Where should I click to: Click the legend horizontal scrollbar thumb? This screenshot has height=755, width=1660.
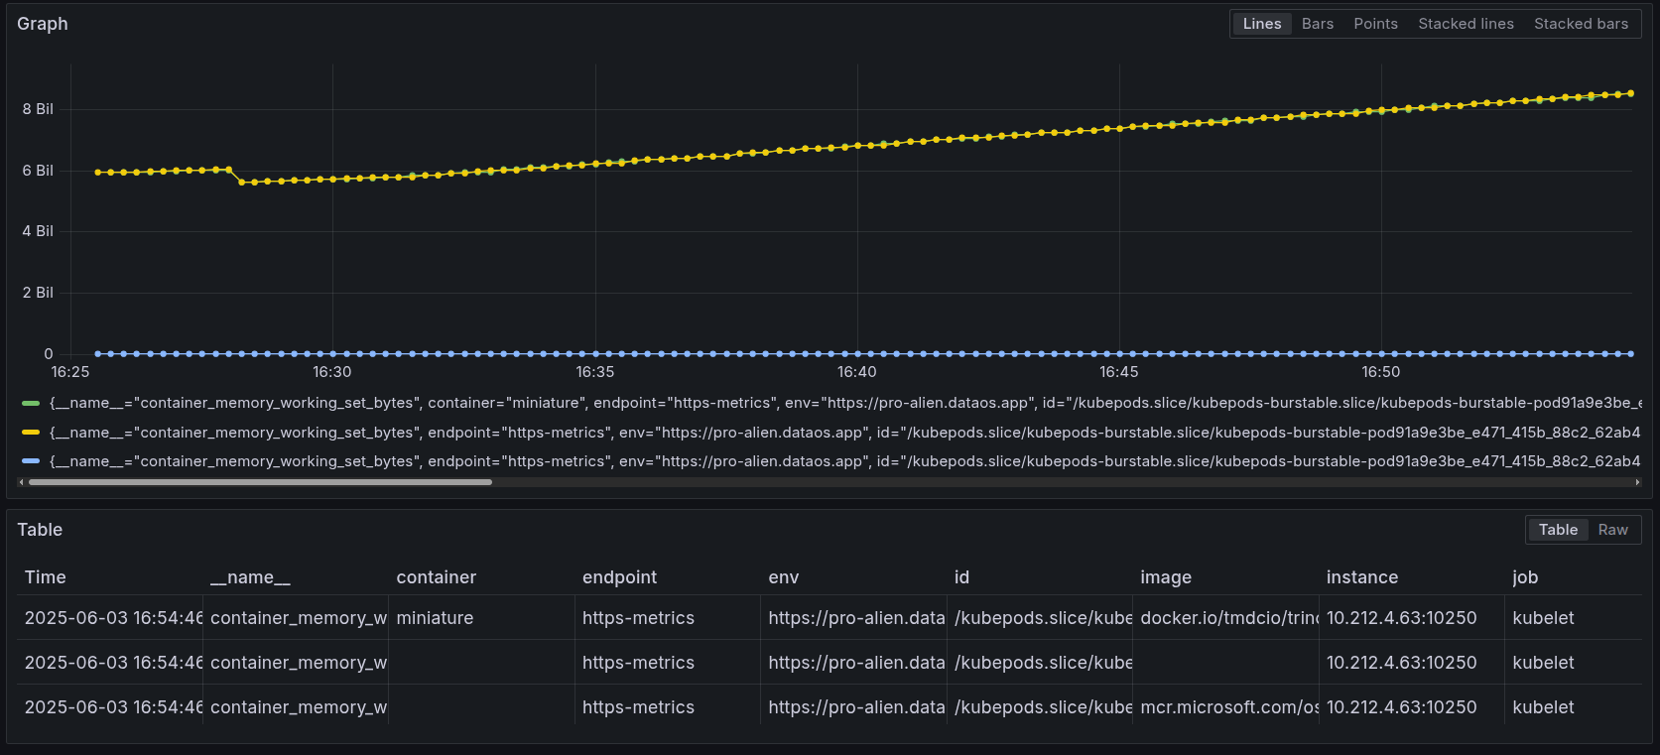click(260, 482)
